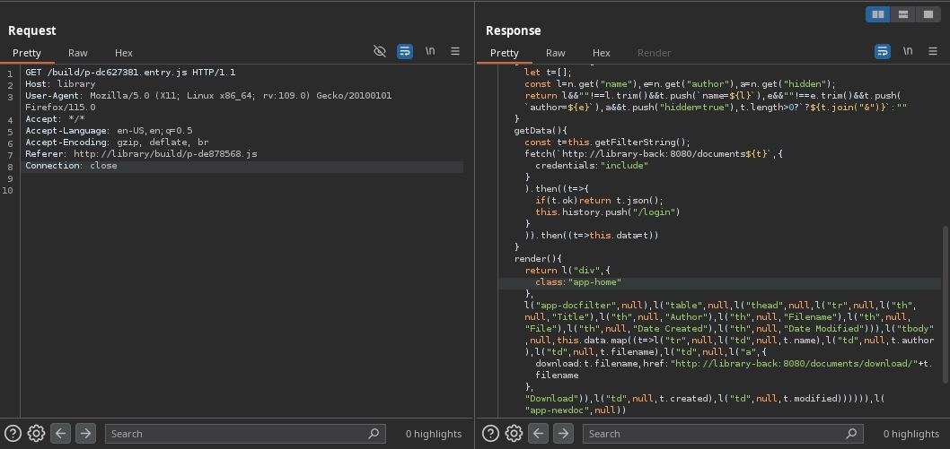Open Response search settings gear

(x=514, y=434)
